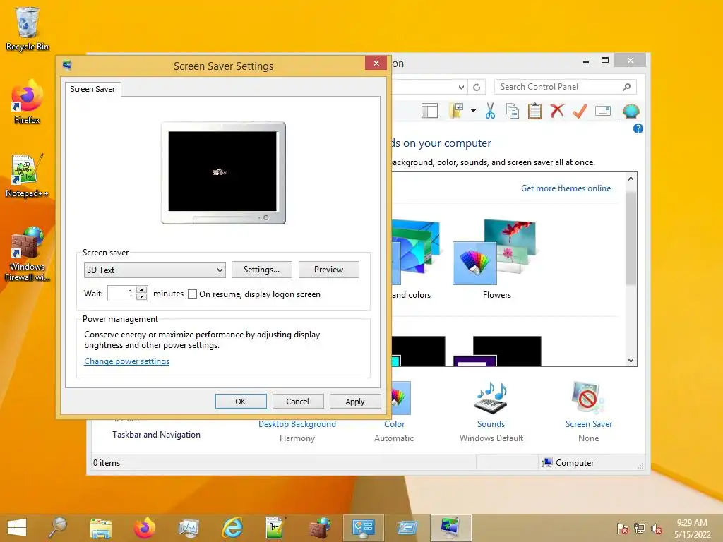This screenshot has height=542, width=723.
Task: Open the Screen Saver blocked icon
Action: pyautogui.click(x=588, y=397)
